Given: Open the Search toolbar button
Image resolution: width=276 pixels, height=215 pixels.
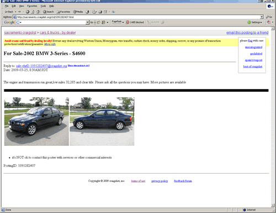Looking at the screenshot, I should pos(48,12).
